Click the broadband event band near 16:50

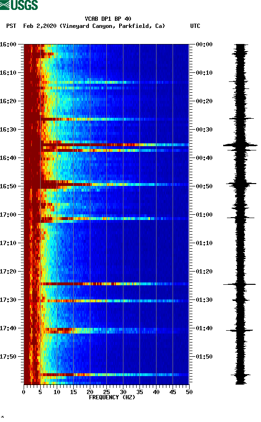coord(106,185)
